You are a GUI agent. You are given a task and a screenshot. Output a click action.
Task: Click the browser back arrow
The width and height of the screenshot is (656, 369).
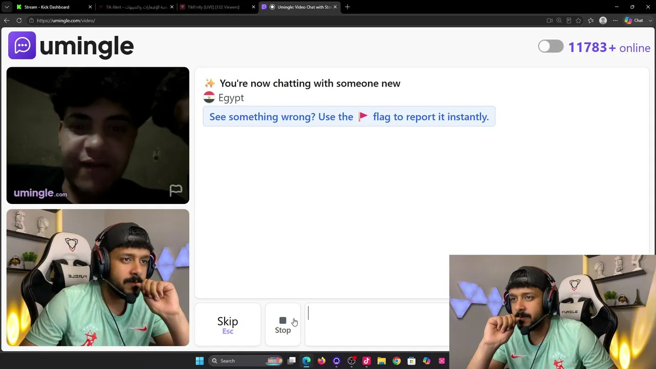(x=7, y=20)
